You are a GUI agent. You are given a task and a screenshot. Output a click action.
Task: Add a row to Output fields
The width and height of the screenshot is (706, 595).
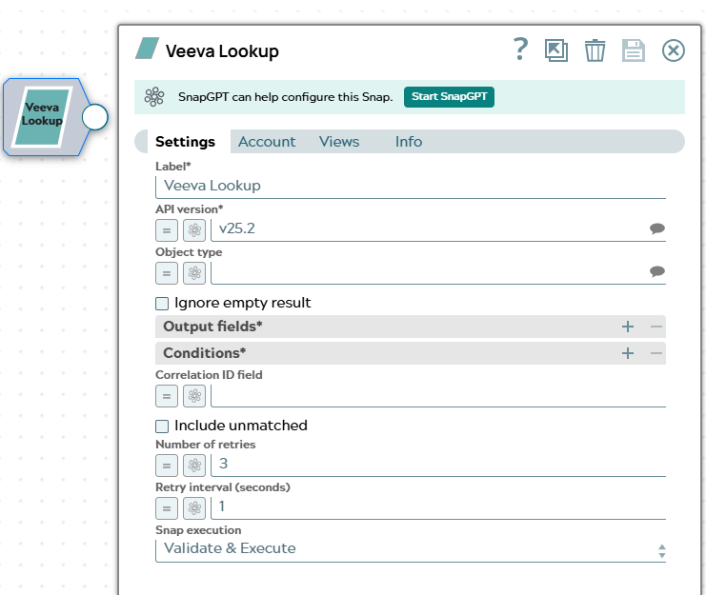(x=628, y=327)
